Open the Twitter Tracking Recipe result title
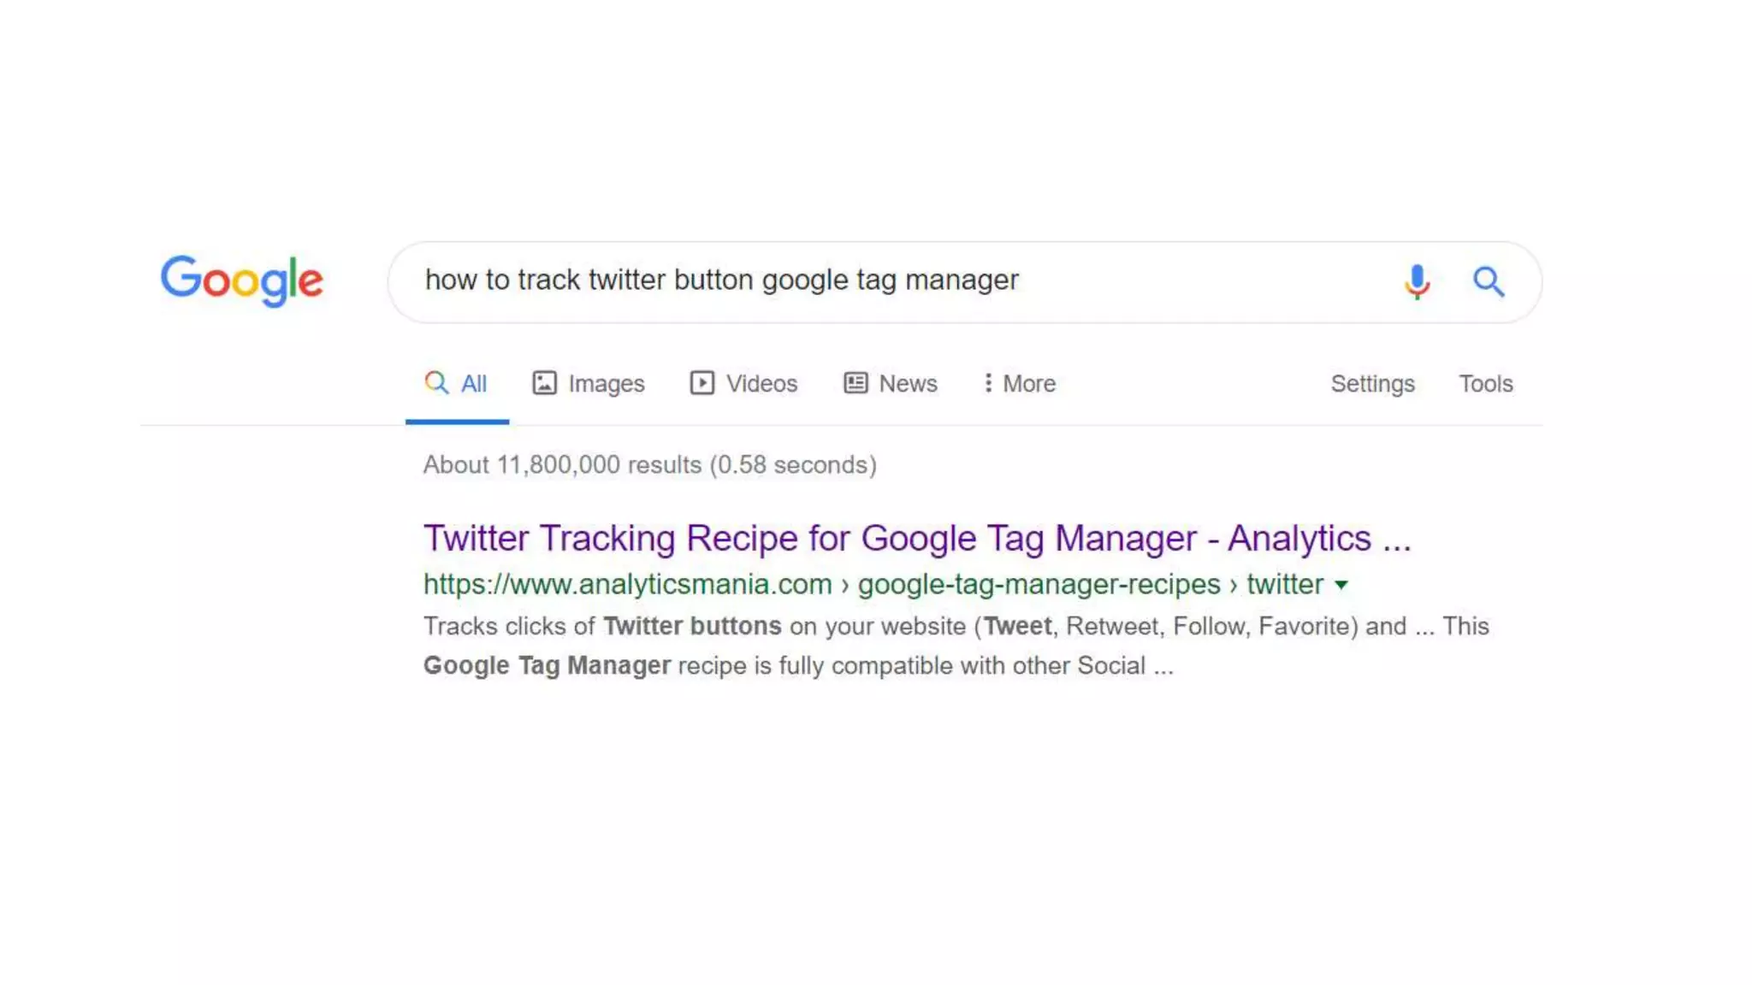Viewport: 1752px width, 985px height. coord(916,539)
